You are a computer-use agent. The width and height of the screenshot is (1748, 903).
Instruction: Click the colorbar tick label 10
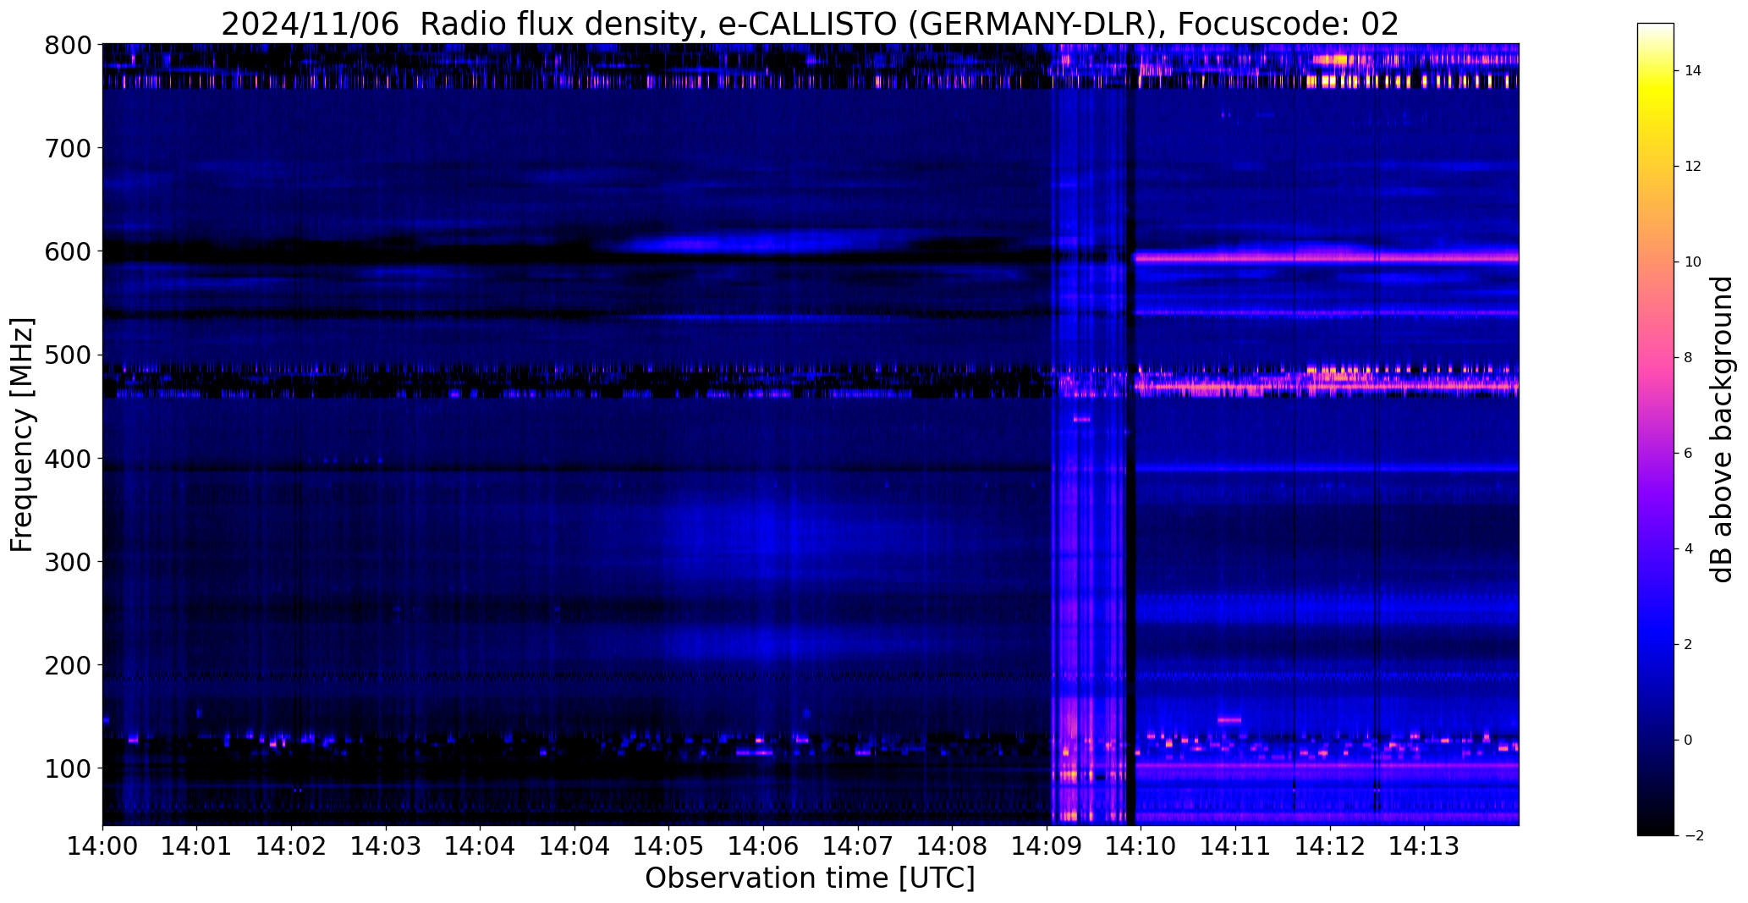tap(1693, 262)
